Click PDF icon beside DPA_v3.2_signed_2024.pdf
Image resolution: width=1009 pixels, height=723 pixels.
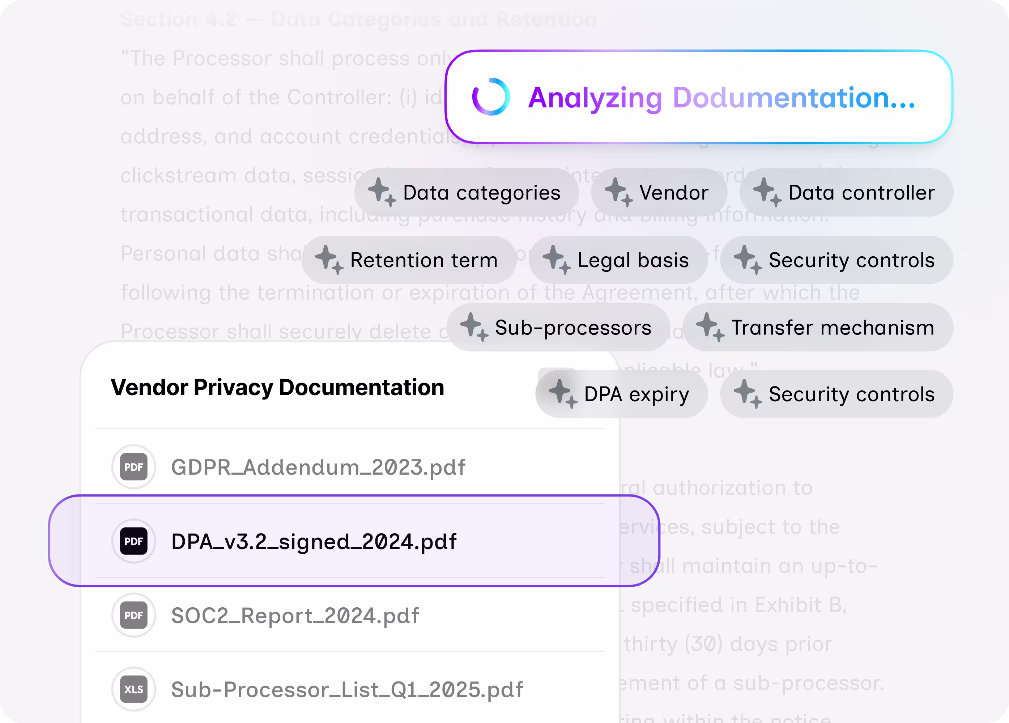point(133,541)
